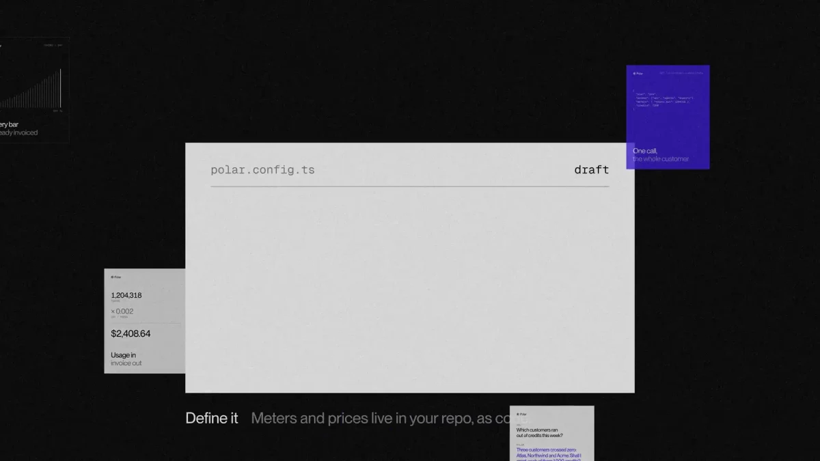Click the Polar logo on the credits question card
820x461 pixels.
tap(521, 414)
